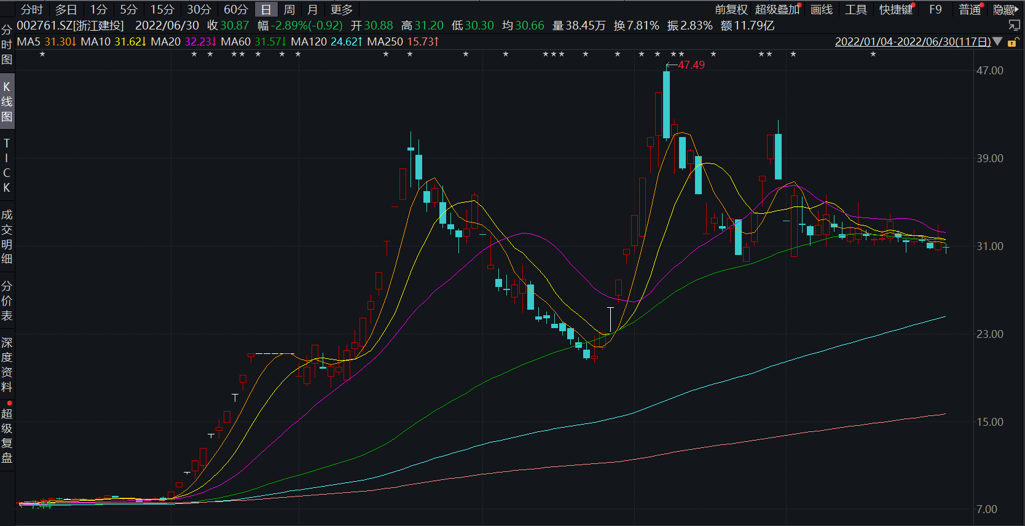Viewport: 1025px width, 526px height.
Task: Click the 高 31.20 high price value
Action: click(x=422, y=25)
